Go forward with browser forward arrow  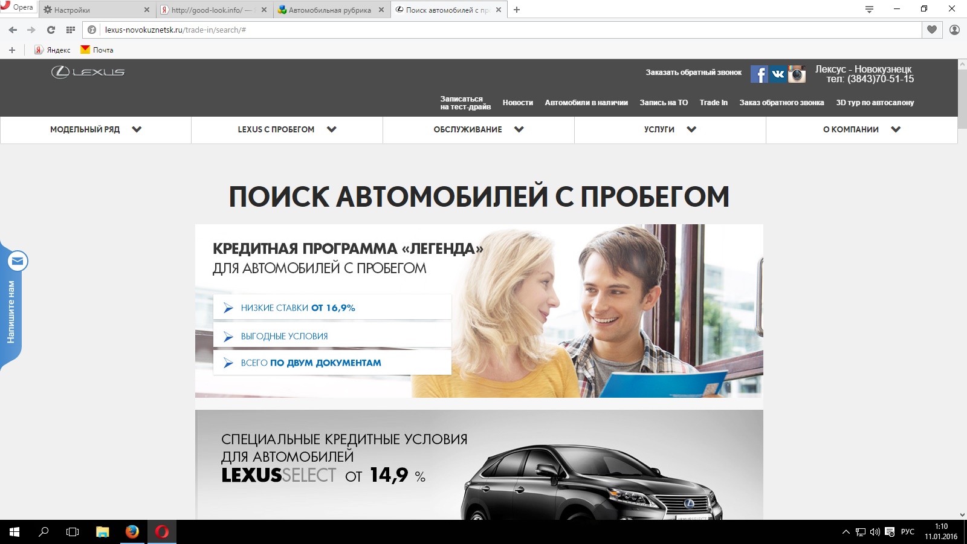point(31,30)
